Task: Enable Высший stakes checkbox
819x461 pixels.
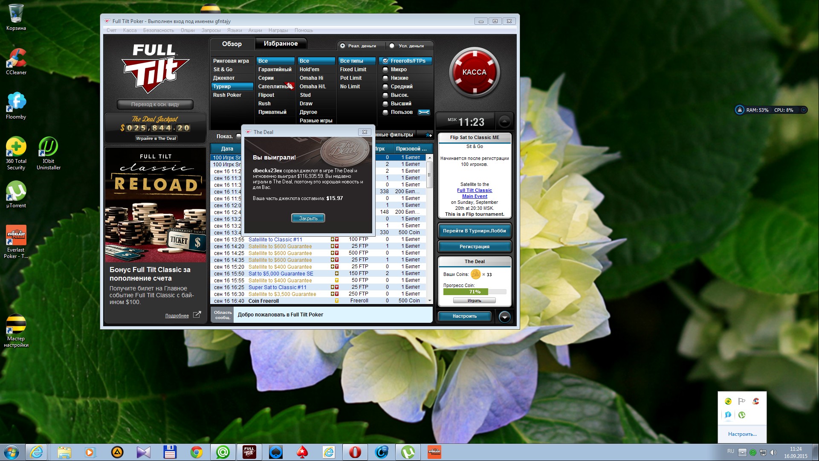Action: click(x=385, y=104)
